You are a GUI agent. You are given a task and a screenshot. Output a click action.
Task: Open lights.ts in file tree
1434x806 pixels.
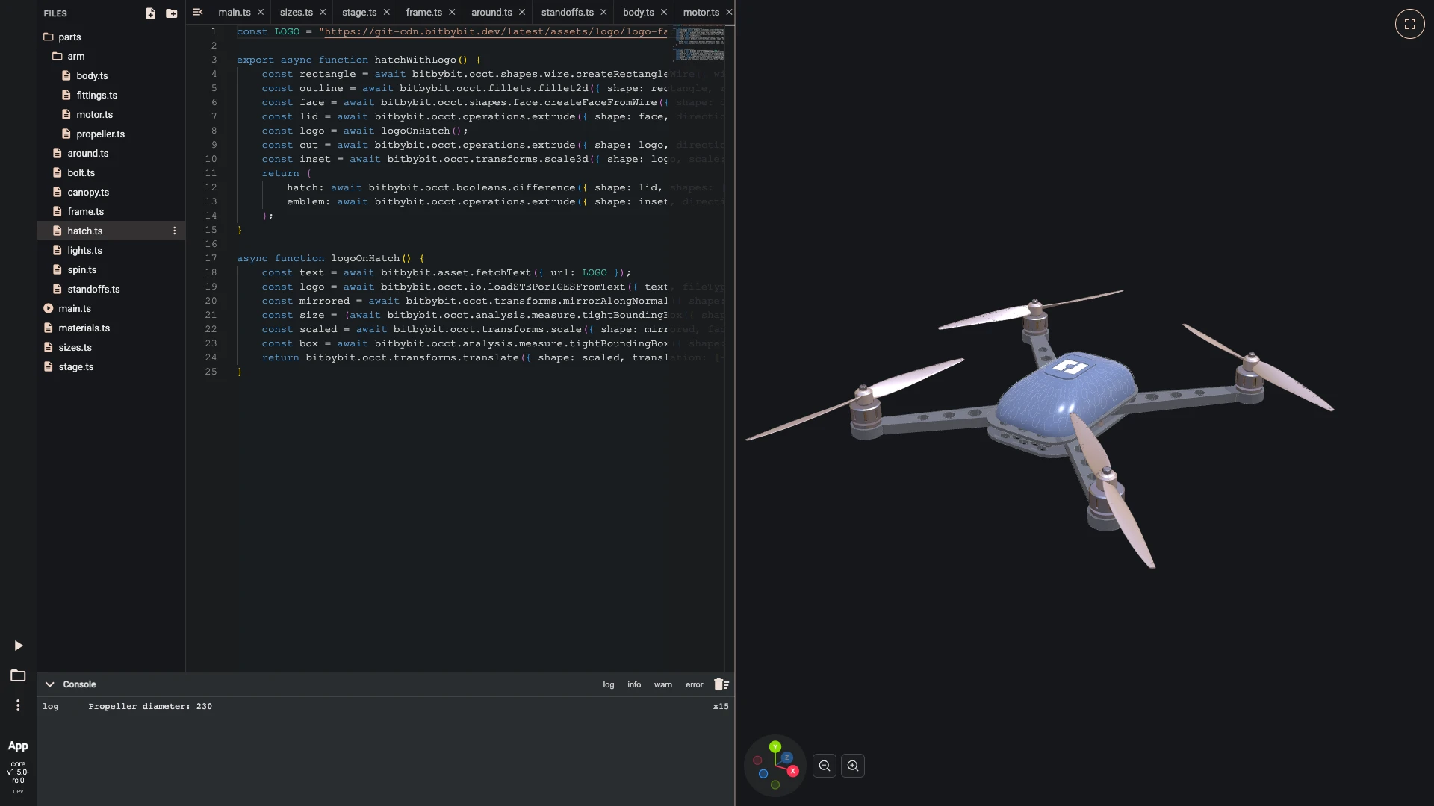point(84,251)
